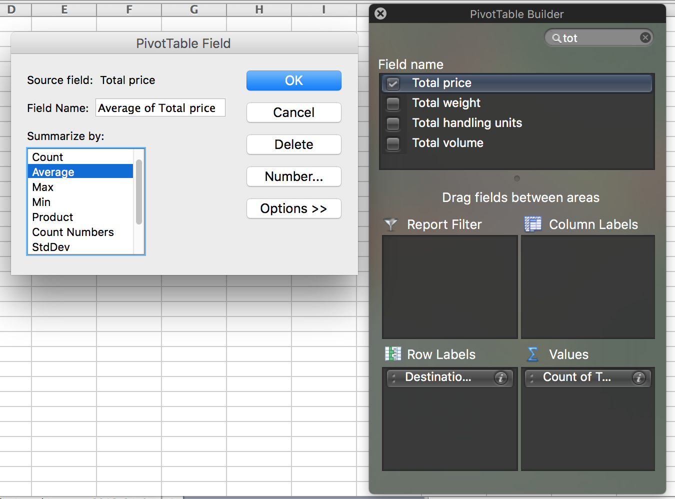Select column G header
This screenshot has width=675, height=499.
tap(194, 9)
